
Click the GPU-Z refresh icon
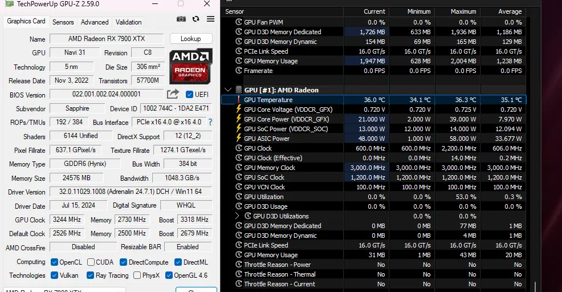click(x=196, y=19)
